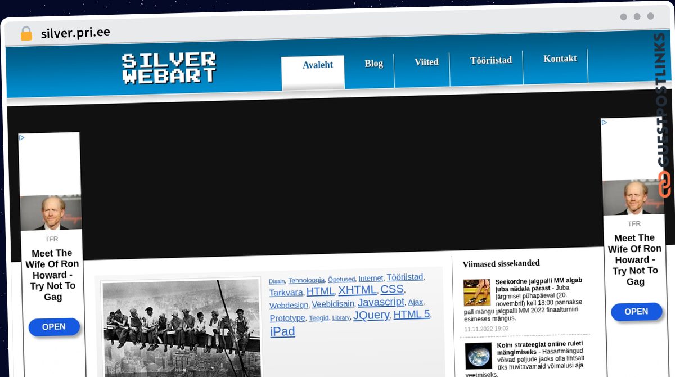
Task: Open right ad headline Meet The Wife
Action: [635, 259]
